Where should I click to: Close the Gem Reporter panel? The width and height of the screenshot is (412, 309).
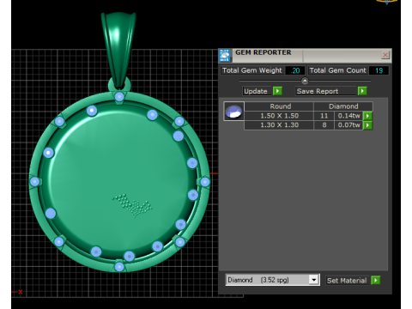coord(385,55)
